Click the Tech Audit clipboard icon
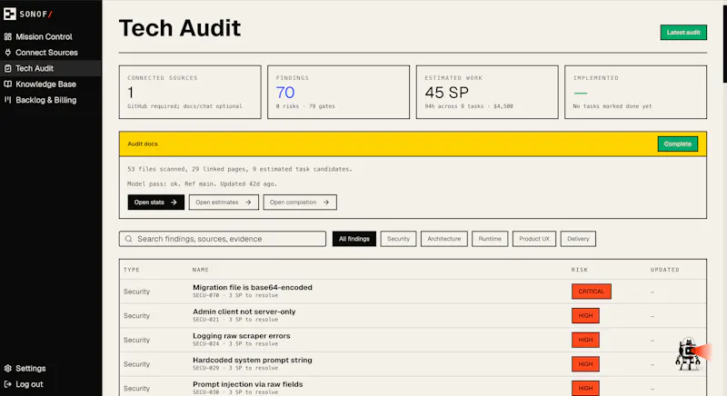Screen dimensions: 727x396 tap(8, 68)
